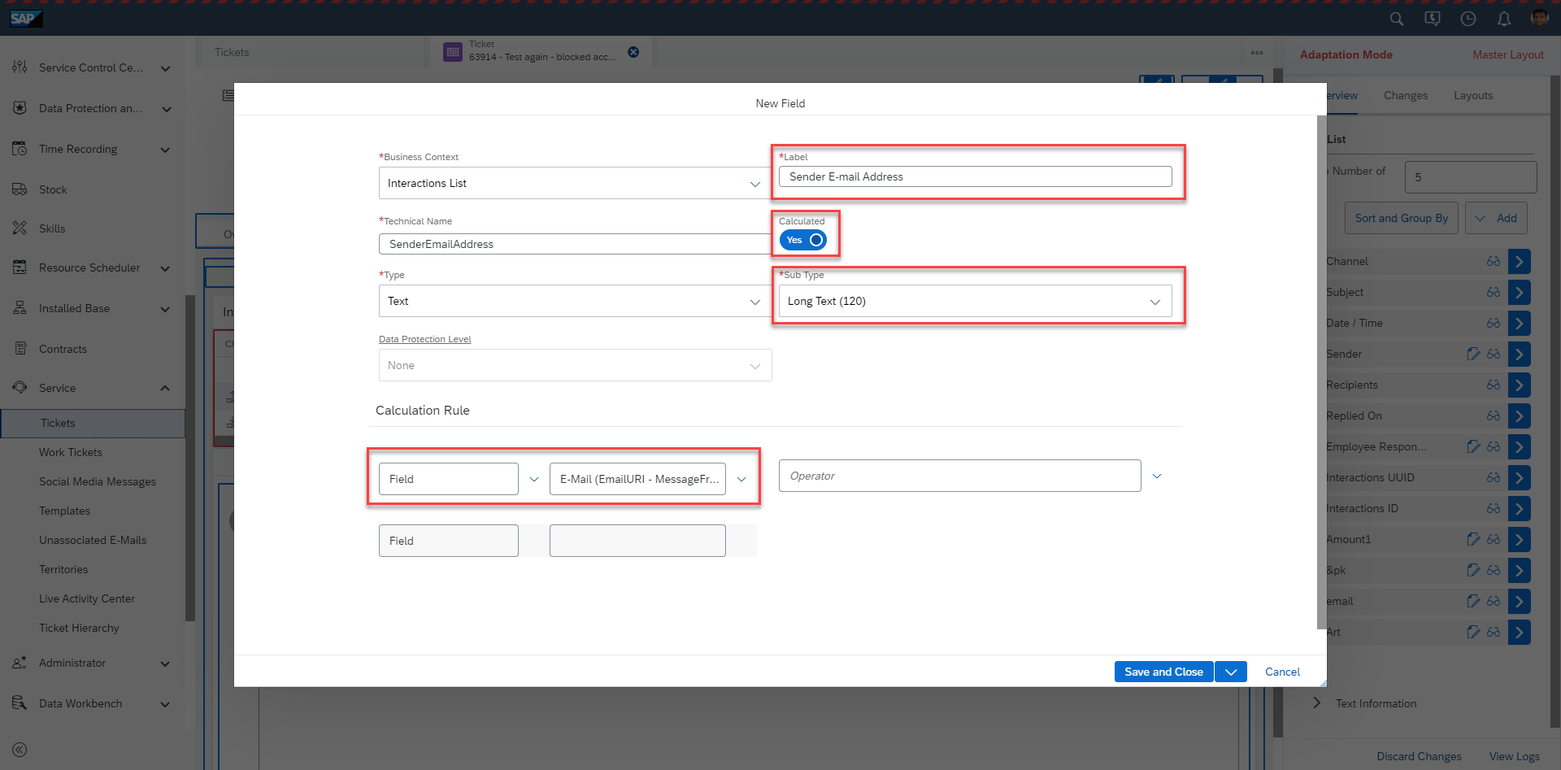Open Sender field details arrow
Screen dimensions: 1561x770
(1519, 354)
